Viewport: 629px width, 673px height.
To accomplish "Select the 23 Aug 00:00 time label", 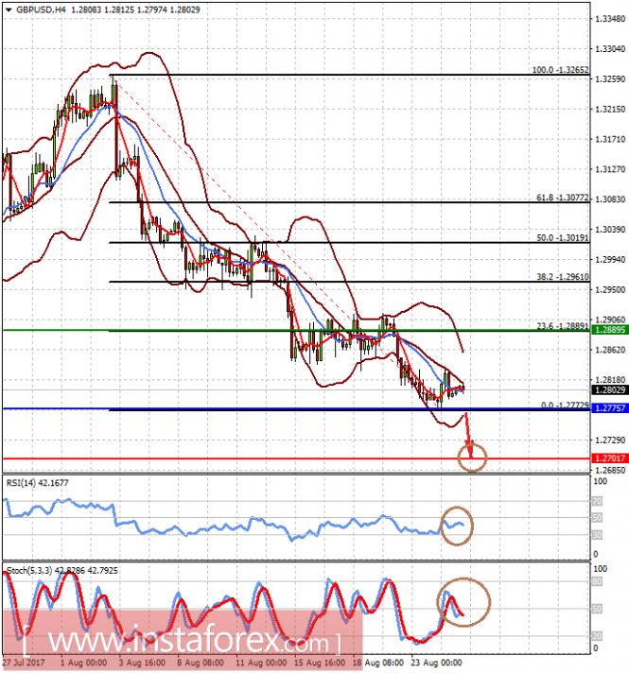I will coord(435,664).
